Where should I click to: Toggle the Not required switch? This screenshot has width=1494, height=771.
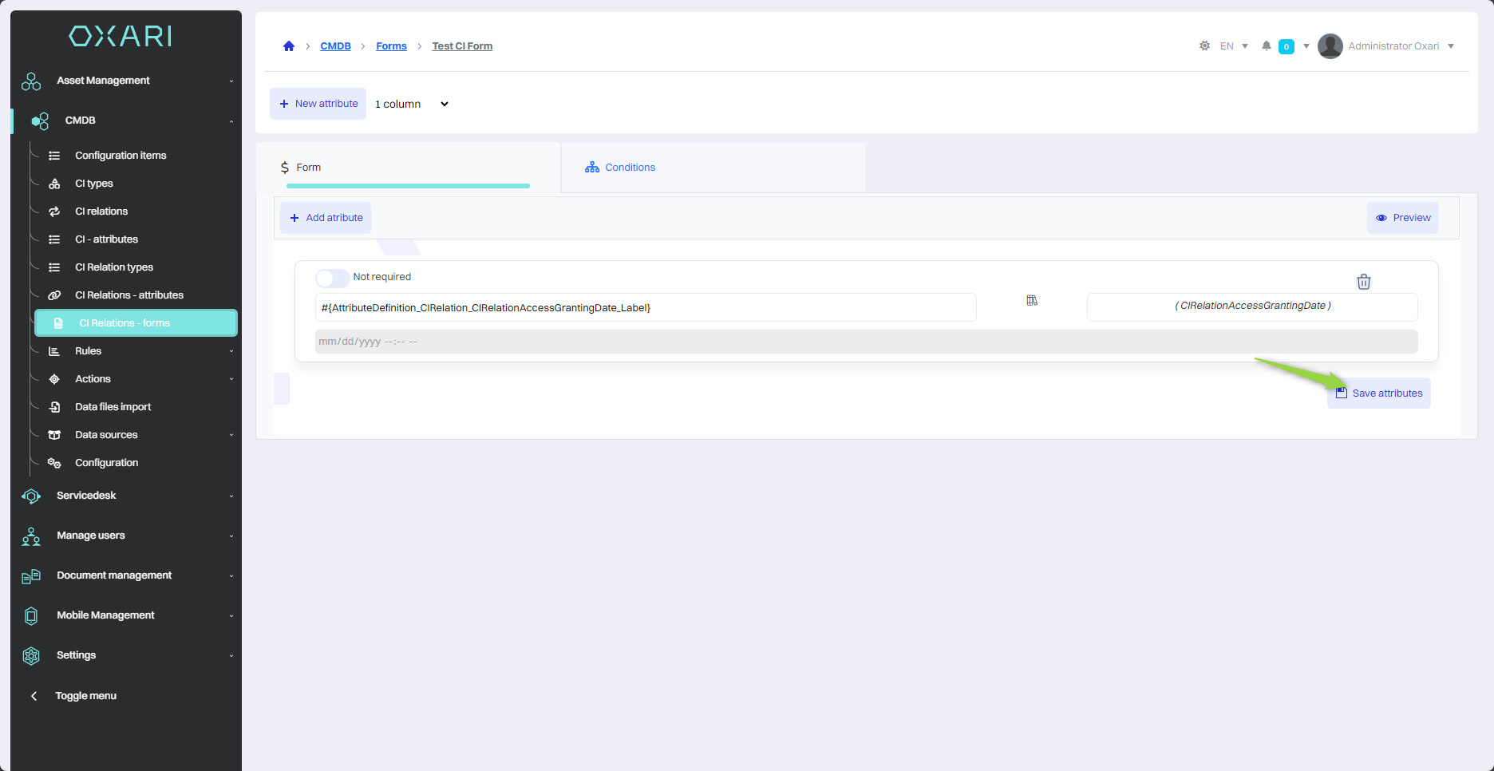coord(332,278)
